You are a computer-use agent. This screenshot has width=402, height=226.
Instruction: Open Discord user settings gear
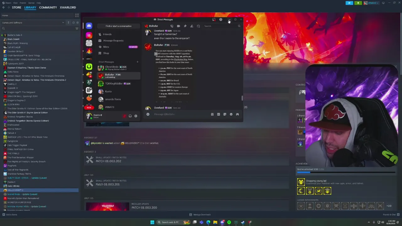click(136, 116)
